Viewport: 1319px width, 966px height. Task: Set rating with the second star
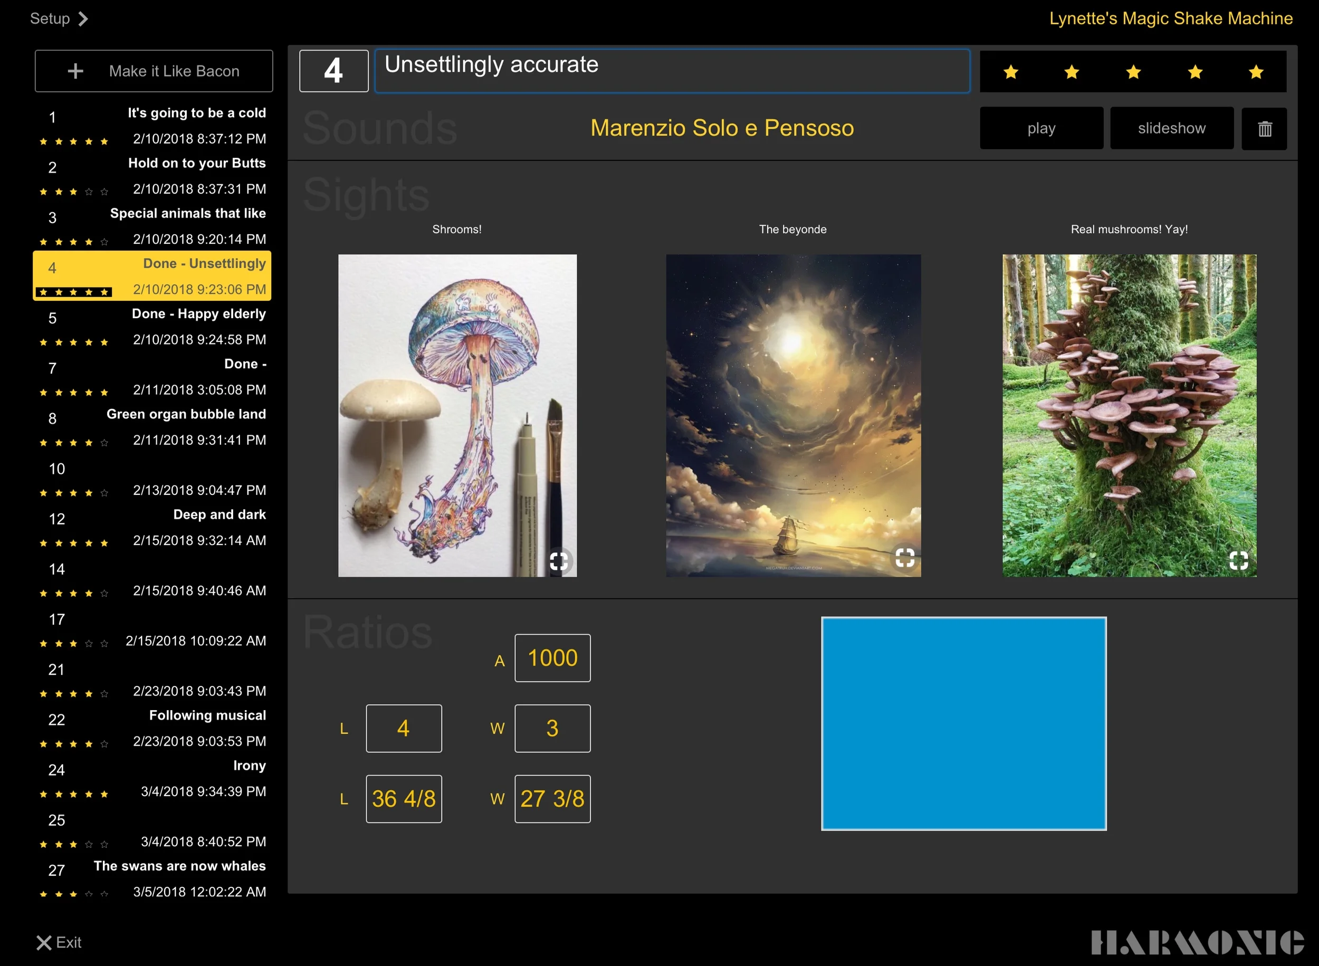click(1072, 72)
